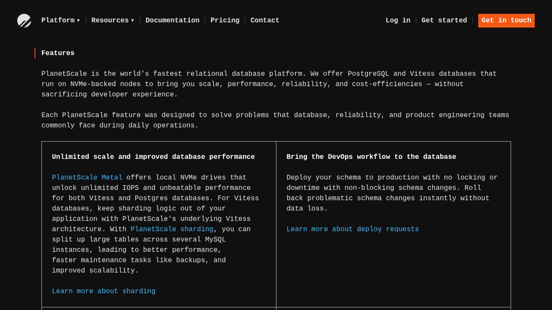
Task: Expand the Platform dropdown menu
Action: [x=60, y=20]
